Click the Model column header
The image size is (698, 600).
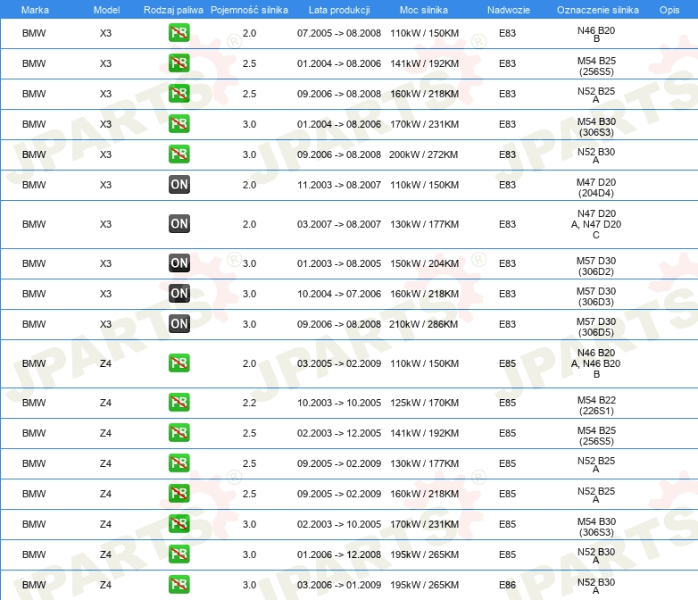coord(106,10)
